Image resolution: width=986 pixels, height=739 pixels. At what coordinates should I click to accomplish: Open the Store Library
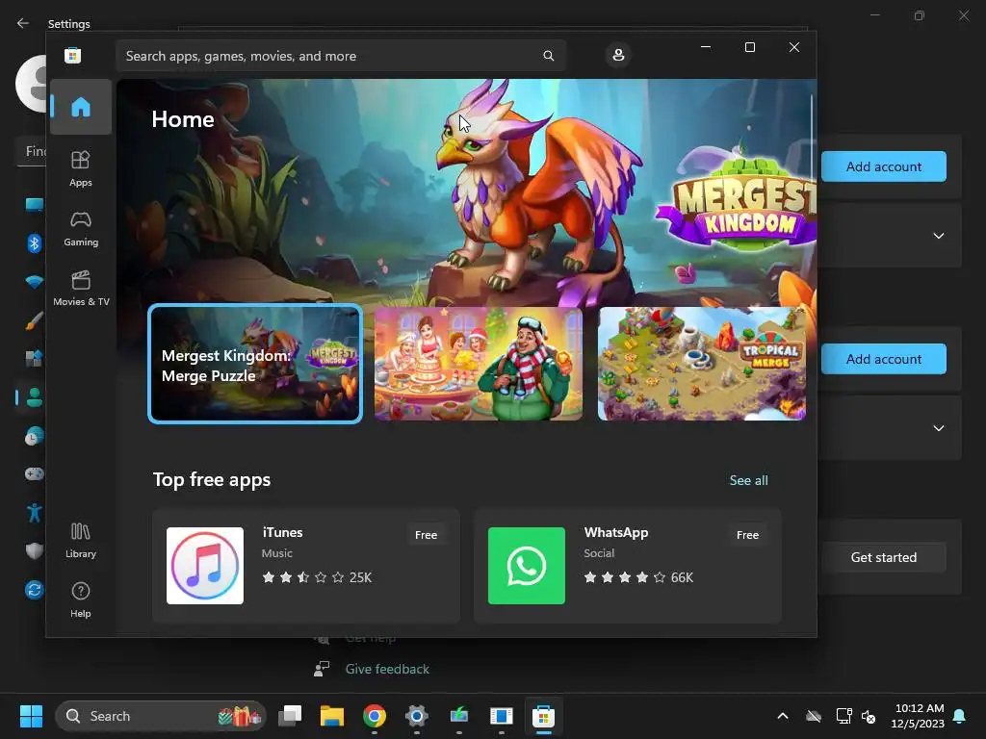(81, 541)
